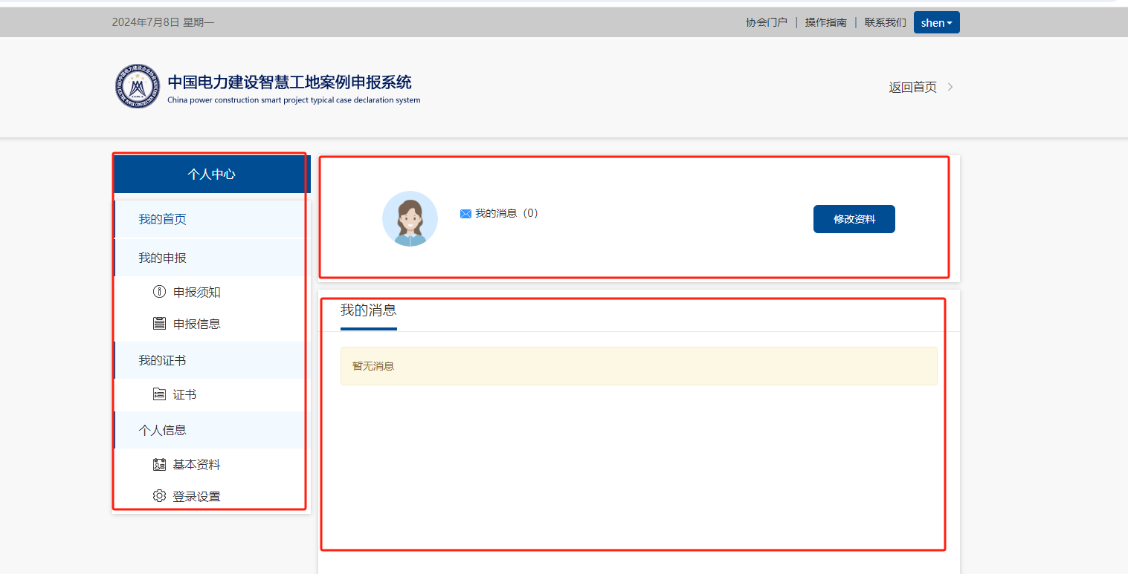Switch to the 我的消息 tab
1128x574 pixels.
(369, 310)
